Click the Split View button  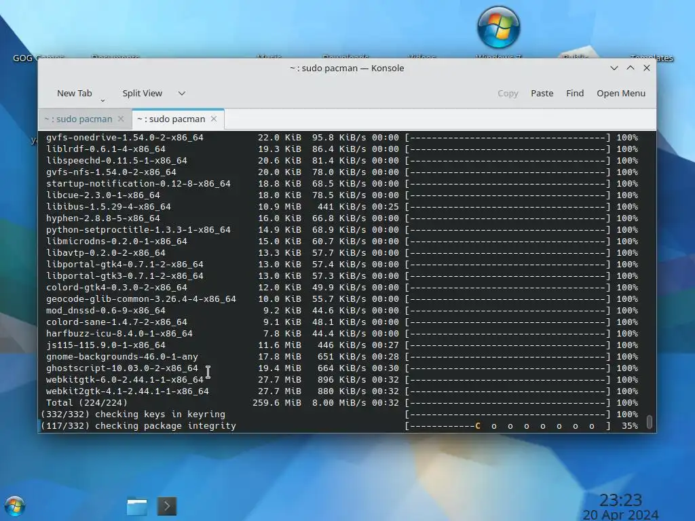tap(143, 93)
